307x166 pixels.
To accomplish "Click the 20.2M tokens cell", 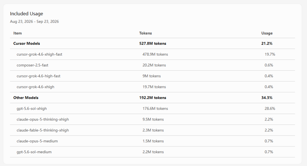I will pos(154,65).
